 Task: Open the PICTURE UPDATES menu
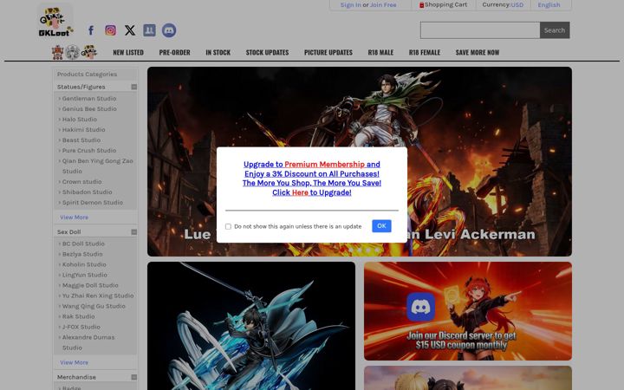[x=328, y=52]
